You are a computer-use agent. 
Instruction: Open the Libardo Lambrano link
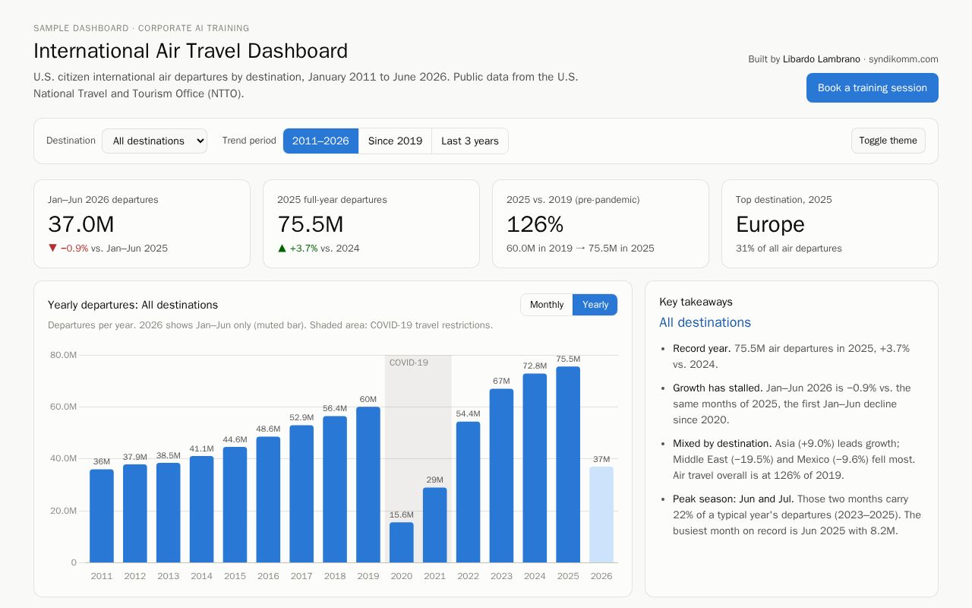[822, 59]
